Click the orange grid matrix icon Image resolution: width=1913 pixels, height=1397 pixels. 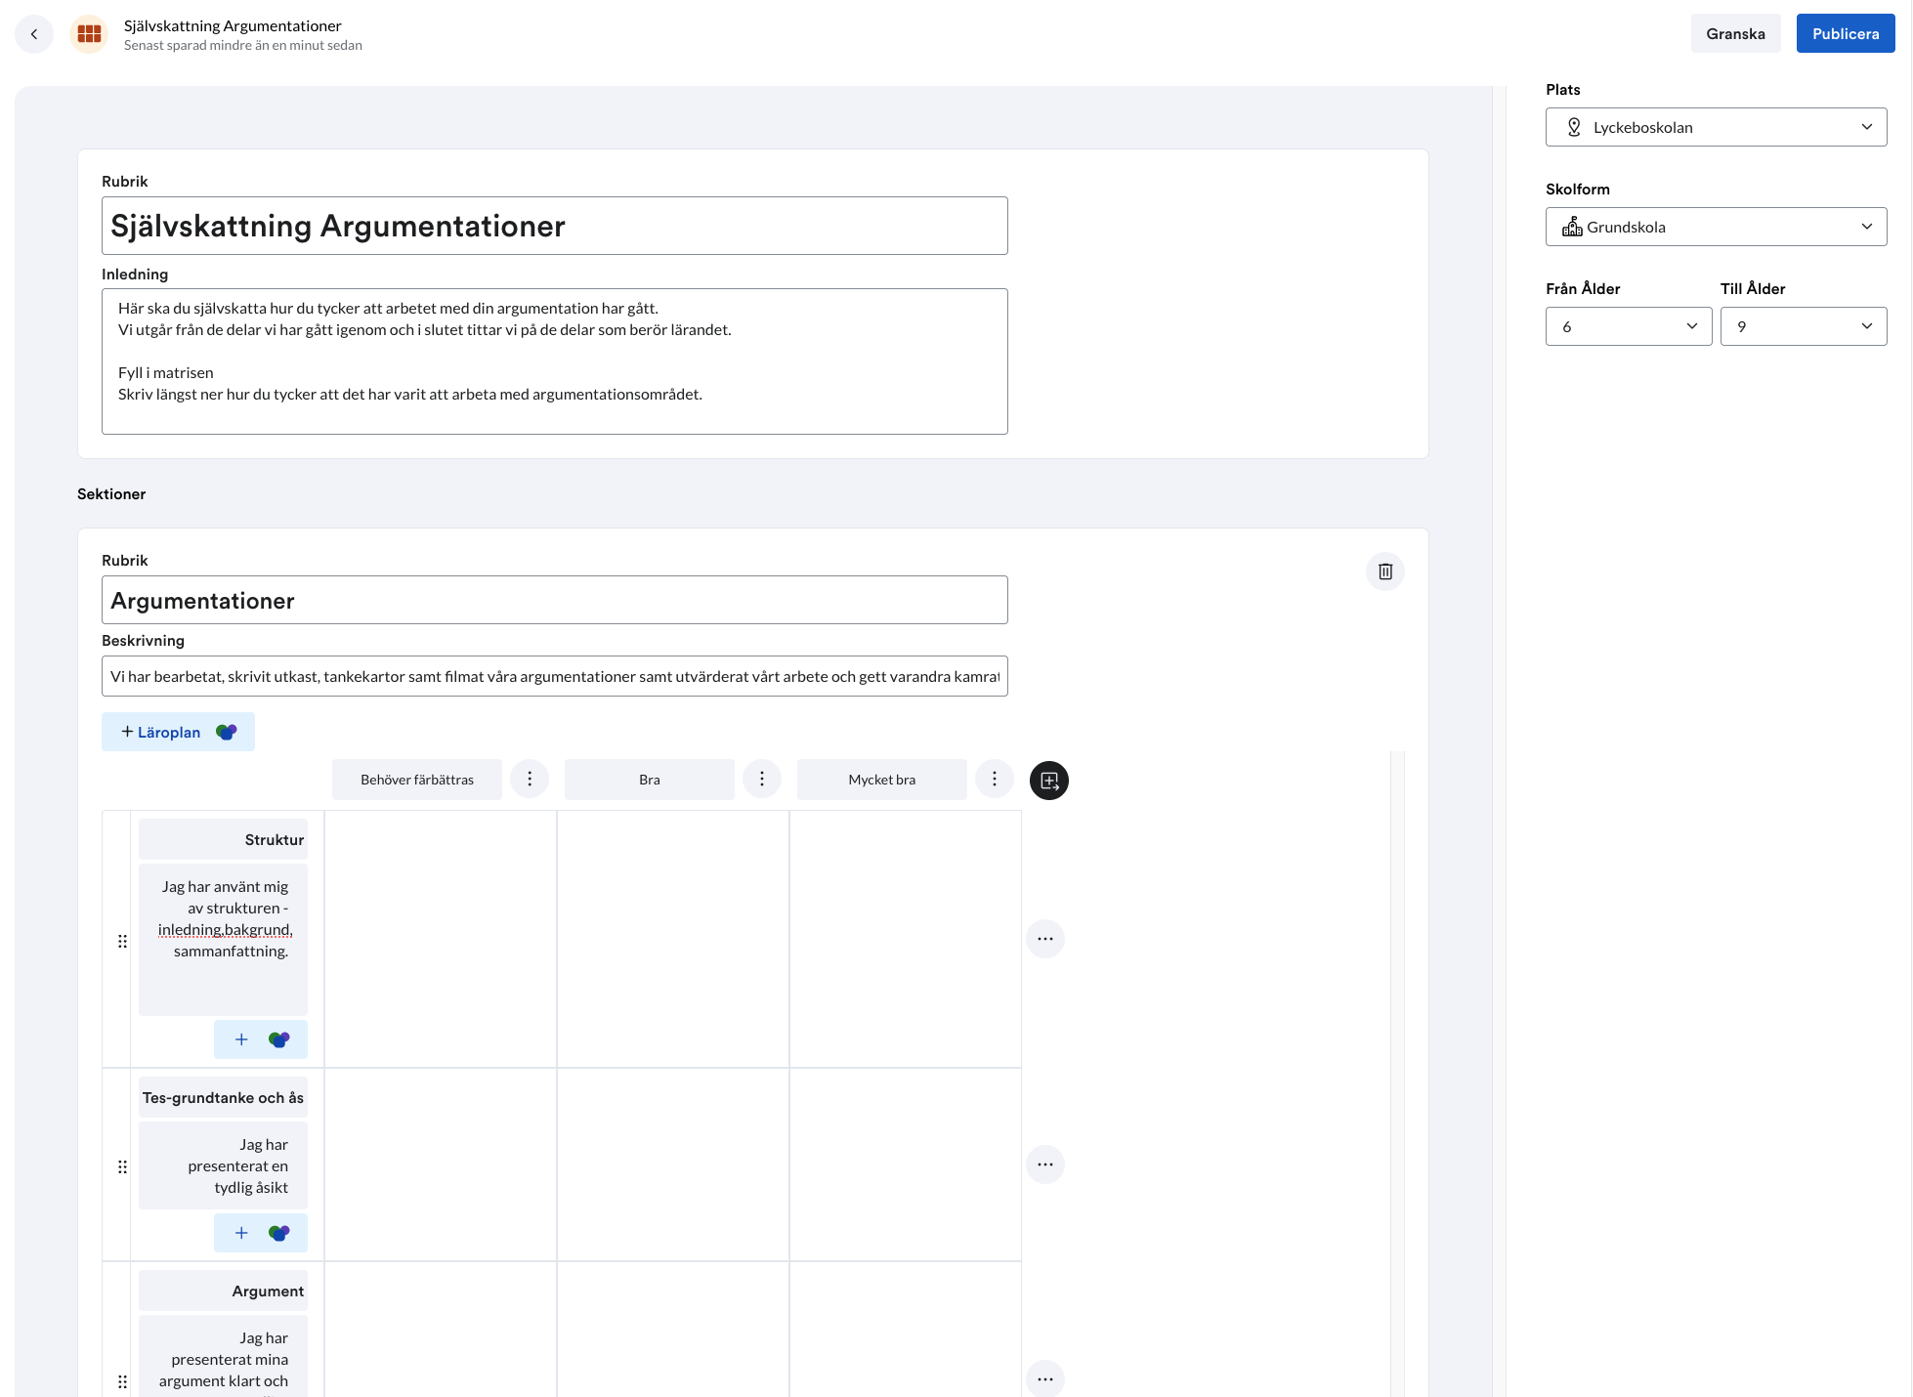coord(89,34)
